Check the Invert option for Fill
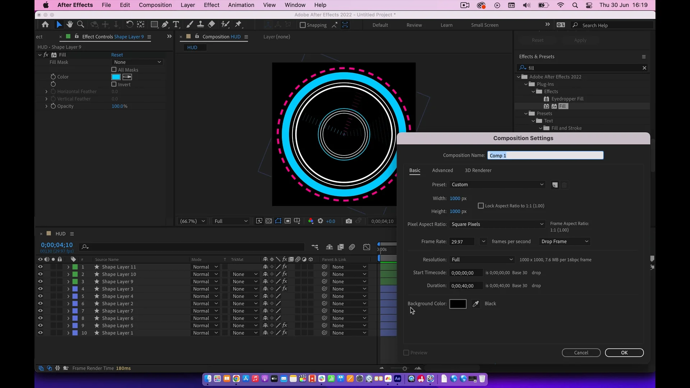690x388 pixels. (114, 84)
